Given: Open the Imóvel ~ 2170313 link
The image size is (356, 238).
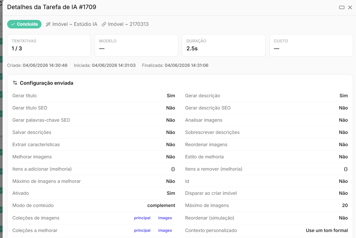Looking at the screenshot, I should 125,24.
